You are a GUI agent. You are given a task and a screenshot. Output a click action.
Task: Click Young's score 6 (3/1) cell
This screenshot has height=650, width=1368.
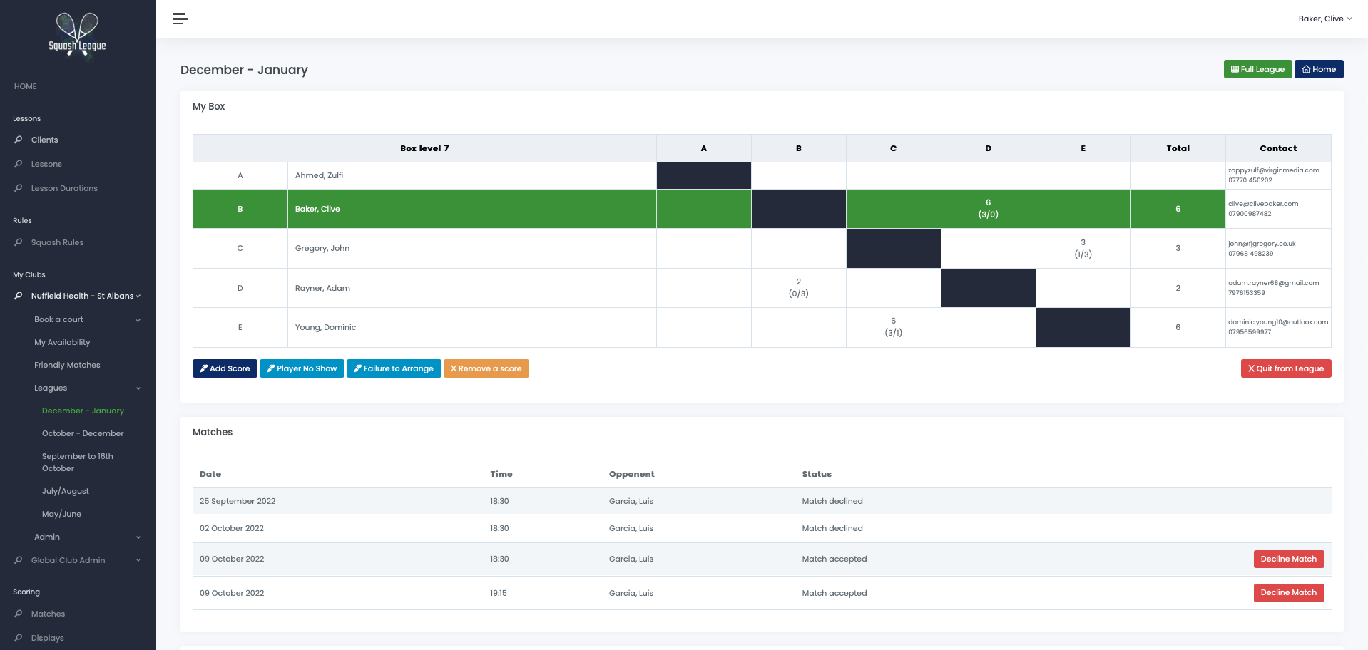tap(893, 327)
